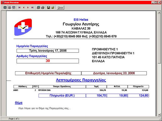Screen dimensions: 162x121
Task: Click the 'Ημερ/νία Παραγγελίας' label
Action: 32,46
